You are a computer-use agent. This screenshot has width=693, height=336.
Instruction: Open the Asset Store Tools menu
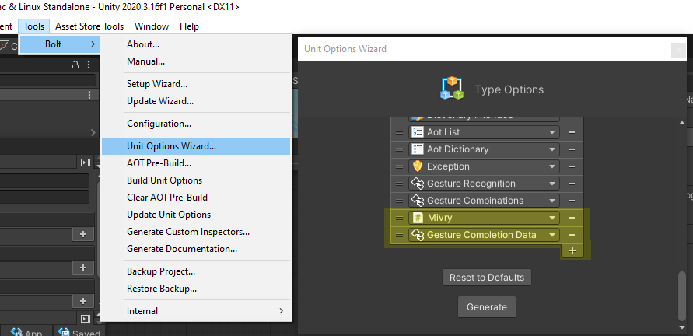tap(89, 26)
